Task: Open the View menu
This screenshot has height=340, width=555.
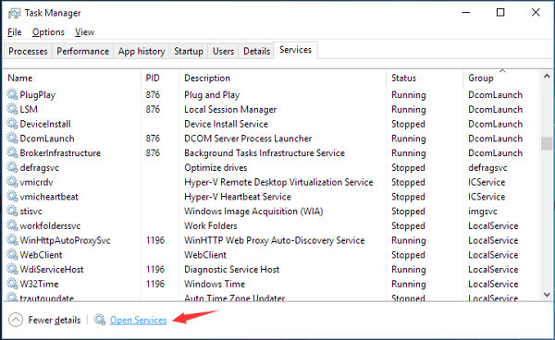Action: [84, 32]
